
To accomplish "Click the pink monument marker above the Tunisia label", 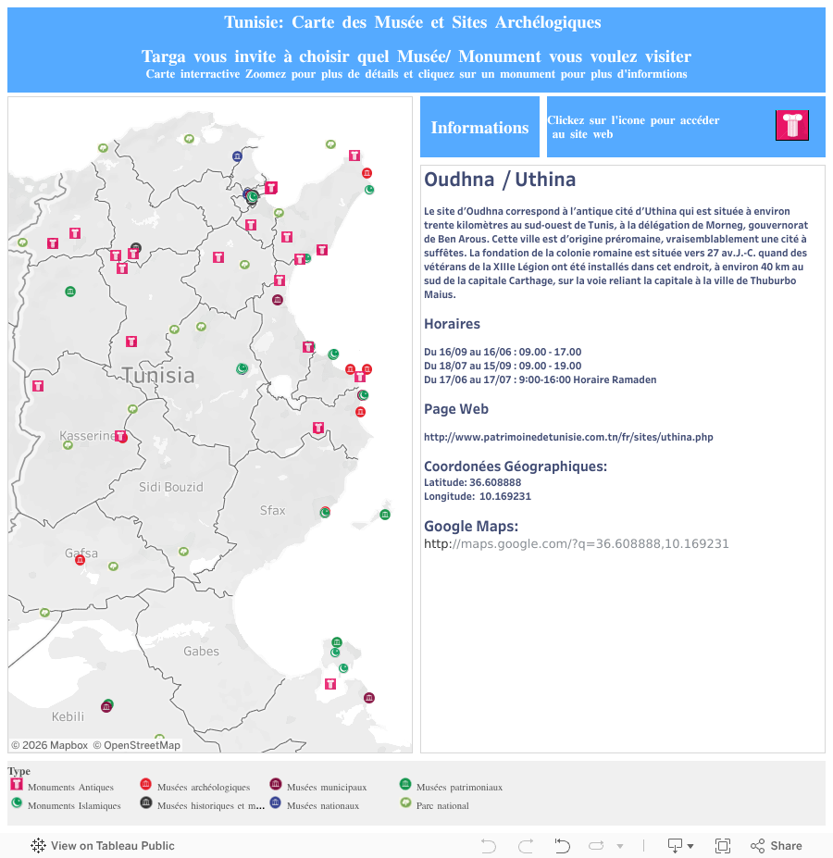I will pyautogui.click(x=131, y=342).
